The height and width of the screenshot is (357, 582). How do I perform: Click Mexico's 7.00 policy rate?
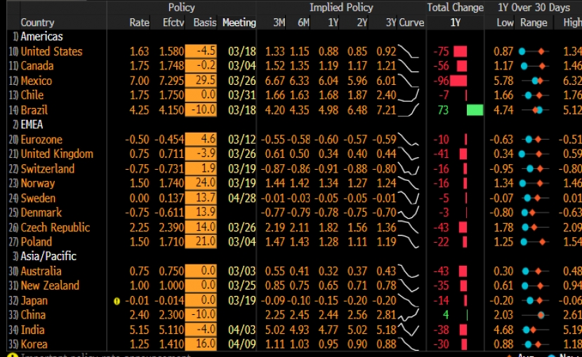point(139,81)
